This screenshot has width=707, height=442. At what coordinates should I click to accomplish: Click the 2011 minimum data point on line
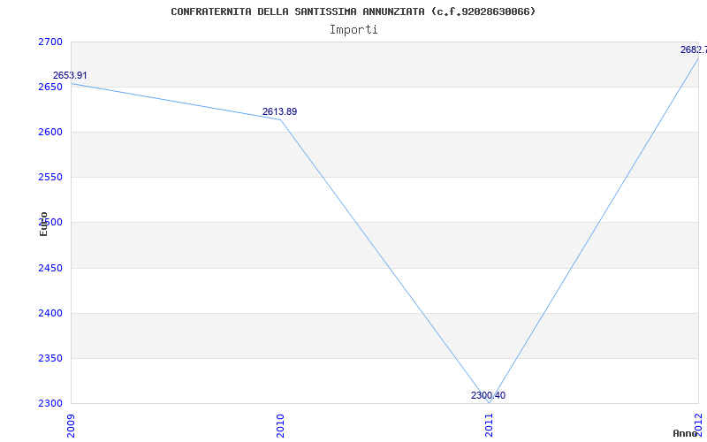(490, 403)
